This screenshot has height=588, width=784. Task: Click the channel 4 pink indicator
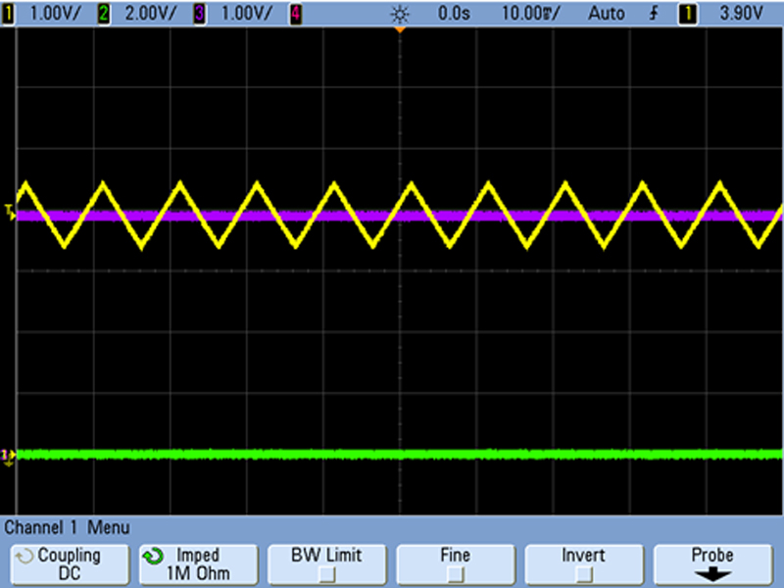tap(295, 14)
